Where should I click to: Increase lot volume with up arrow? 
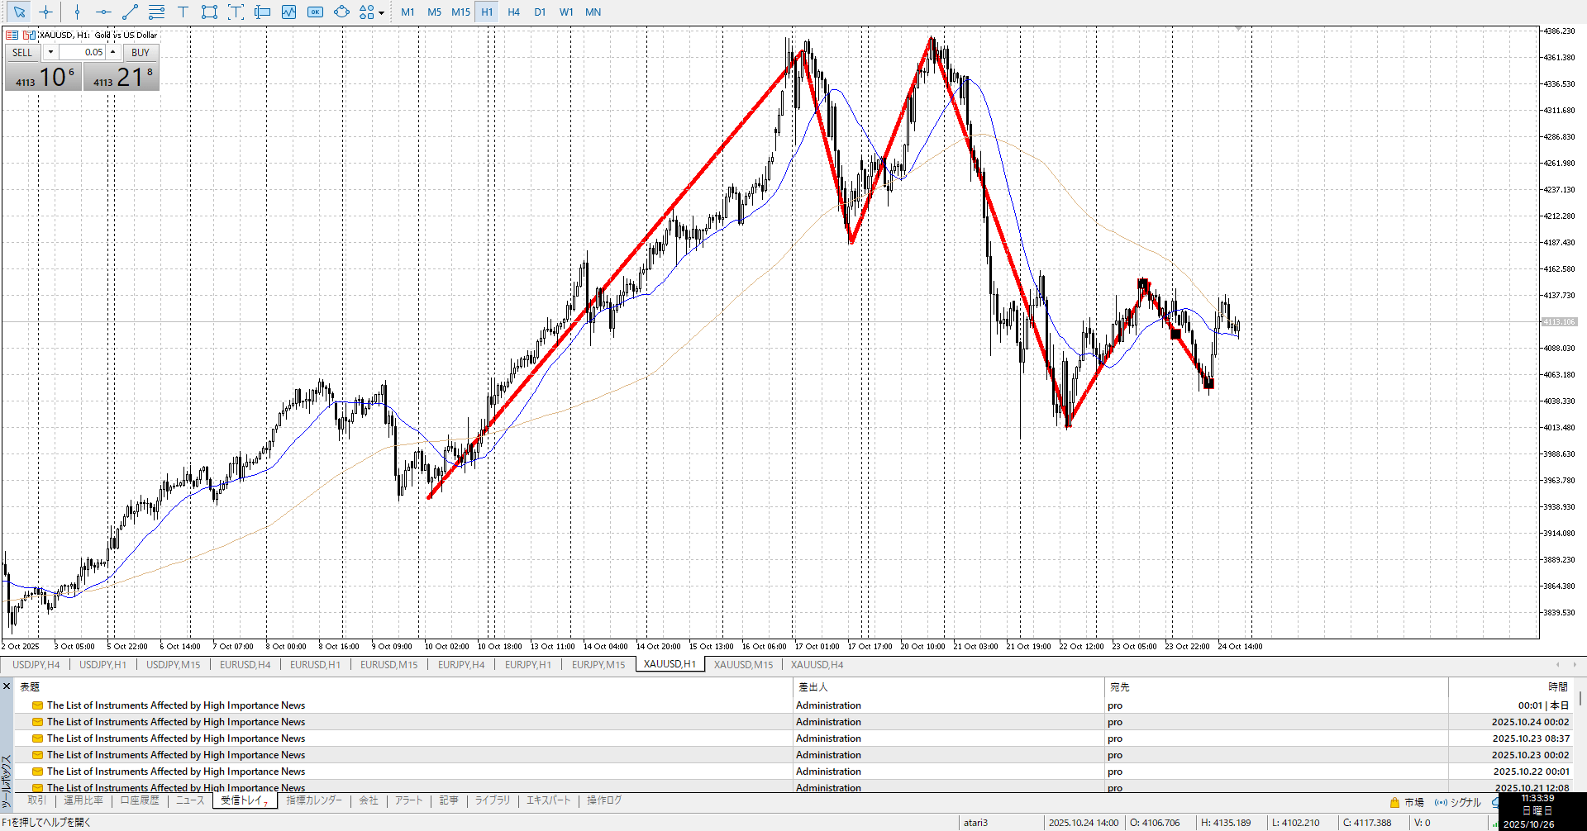113,52
